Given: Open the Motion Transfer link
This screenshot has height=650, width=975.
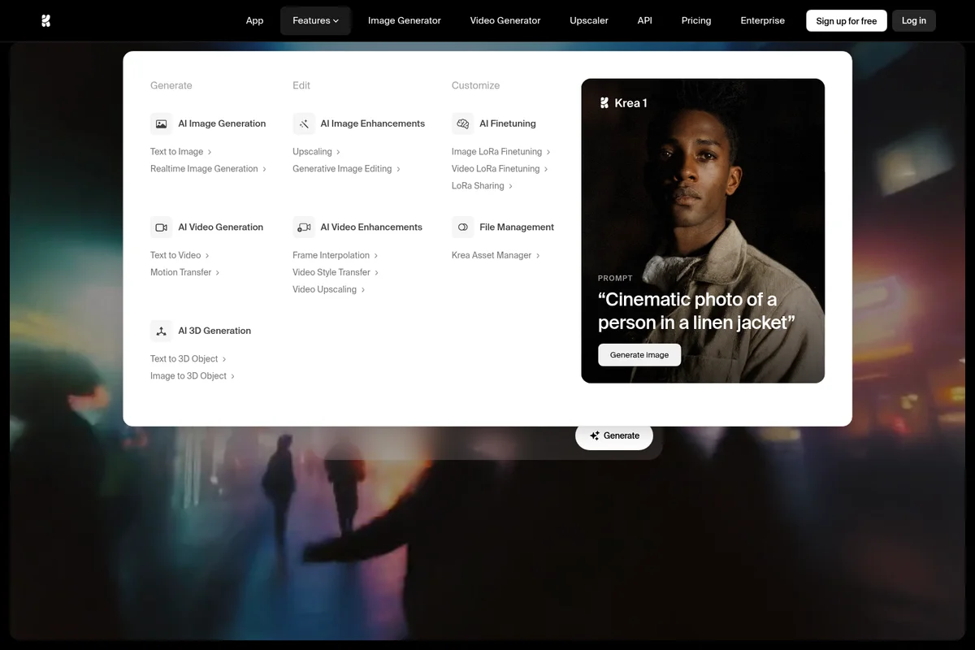Looking at the screenshot, I should coord(180,272).
